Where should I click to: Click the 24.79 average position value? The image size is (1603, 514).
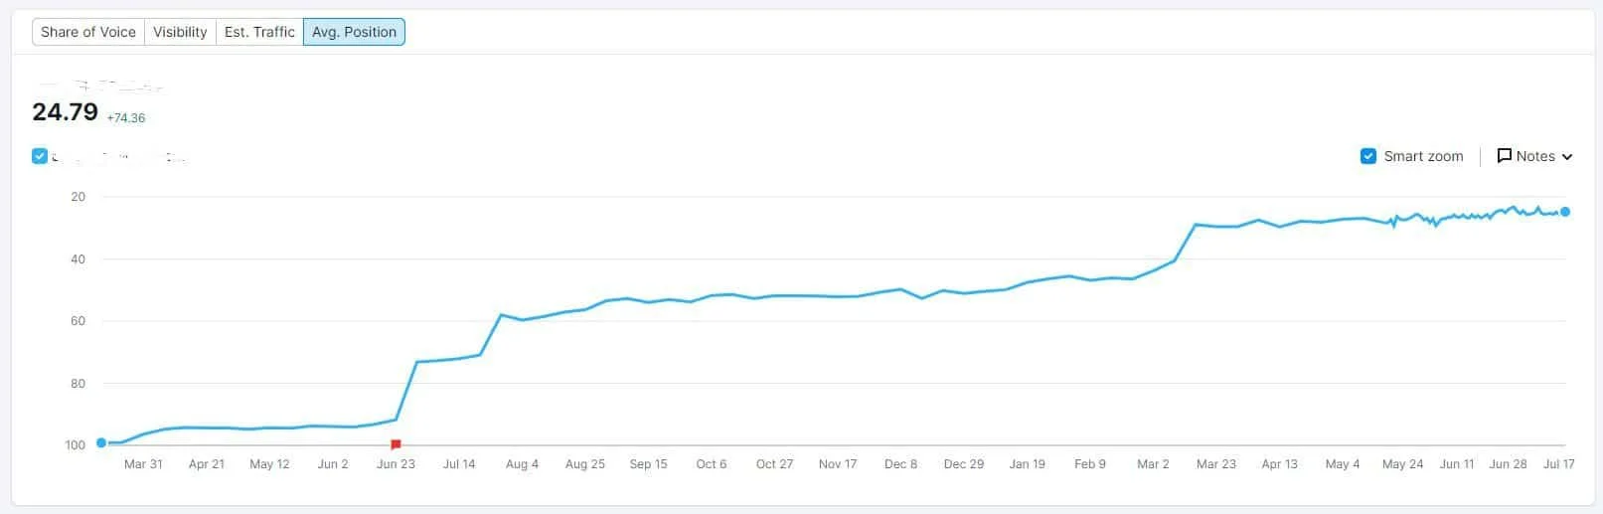[x=65, y=112]
